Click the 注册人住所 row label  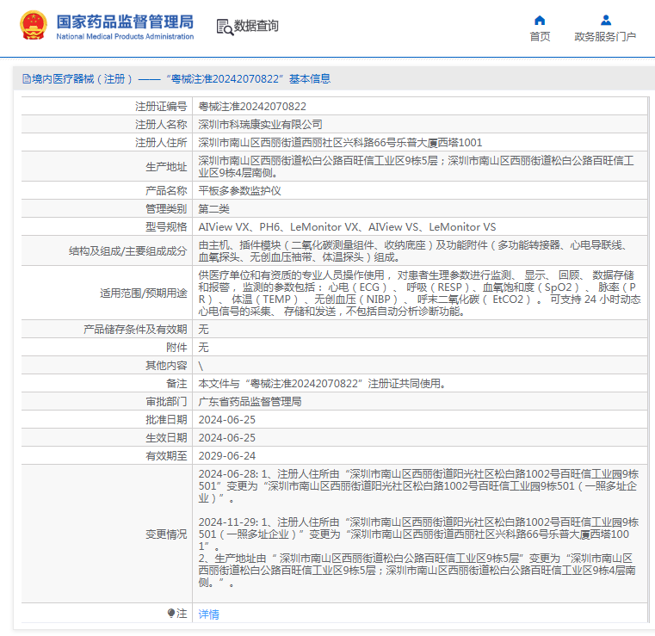point(161,142)
